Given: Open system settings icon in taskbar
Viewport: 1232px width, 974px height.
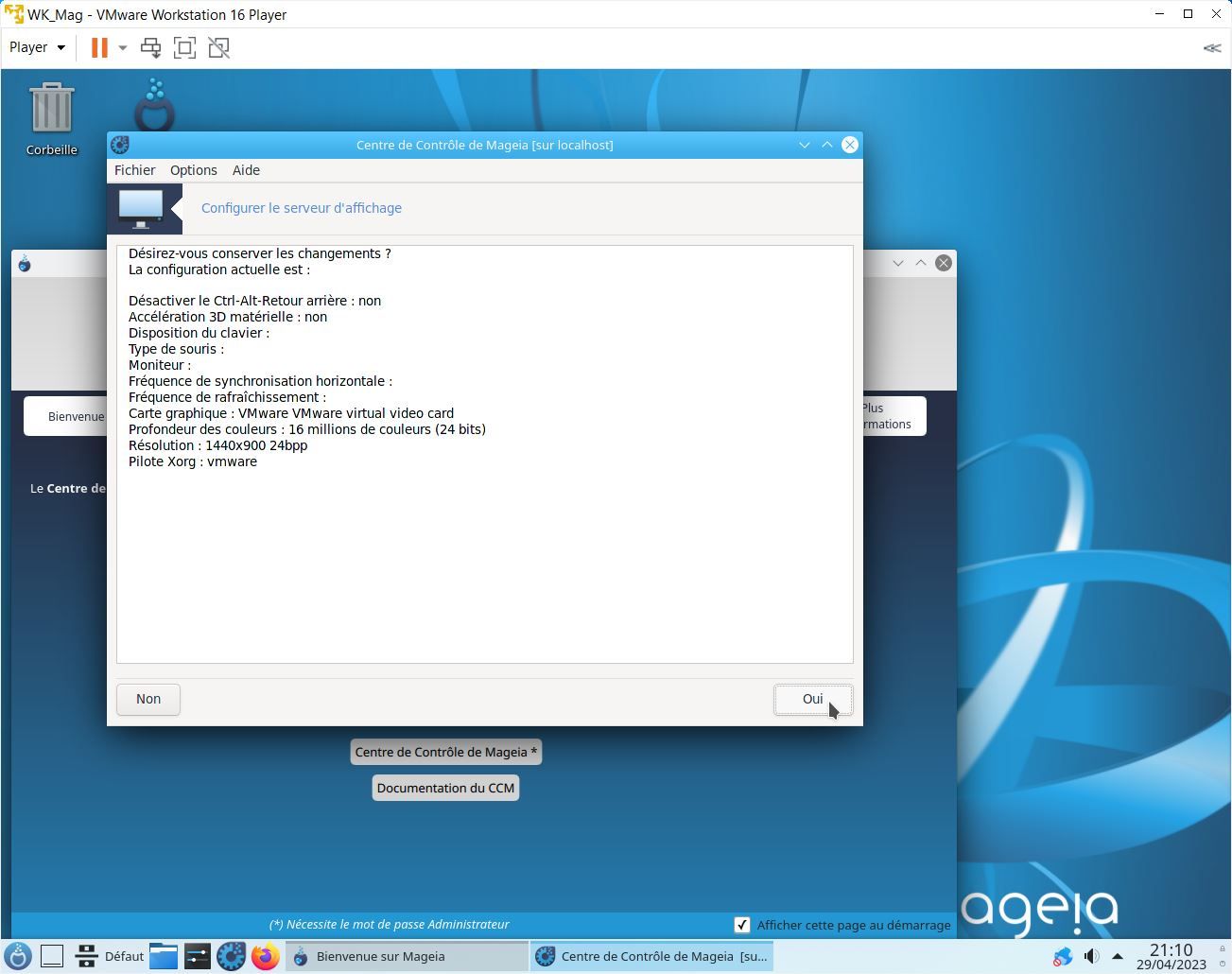Looking at the screenshot, I should pyautogui.click(x=197, y=956).
